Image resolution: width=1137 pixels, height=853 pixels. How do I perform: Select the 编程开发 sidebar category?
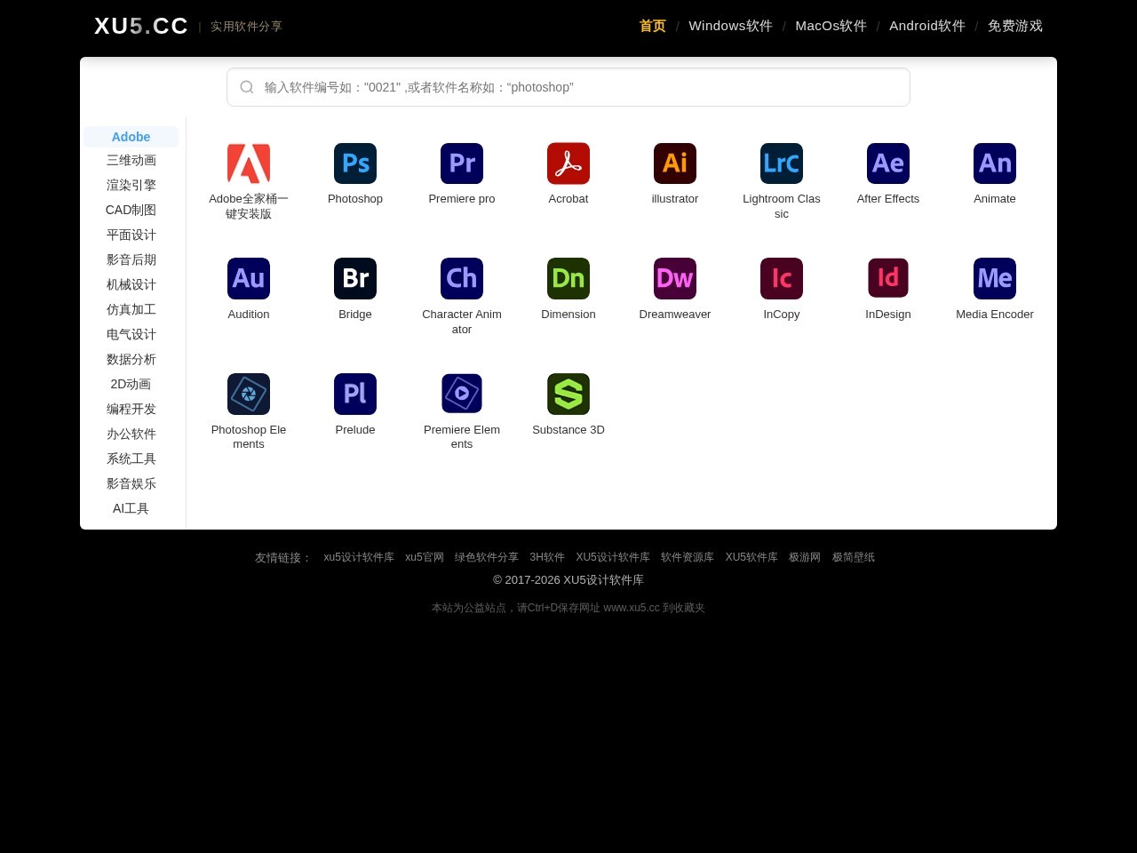click(131, 409)
